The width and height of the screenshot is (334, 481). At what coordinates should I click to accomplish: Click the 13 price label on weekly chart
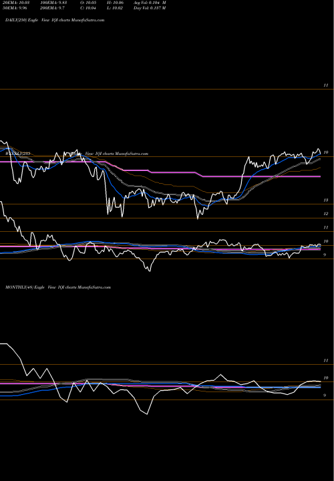coord(326,200)
